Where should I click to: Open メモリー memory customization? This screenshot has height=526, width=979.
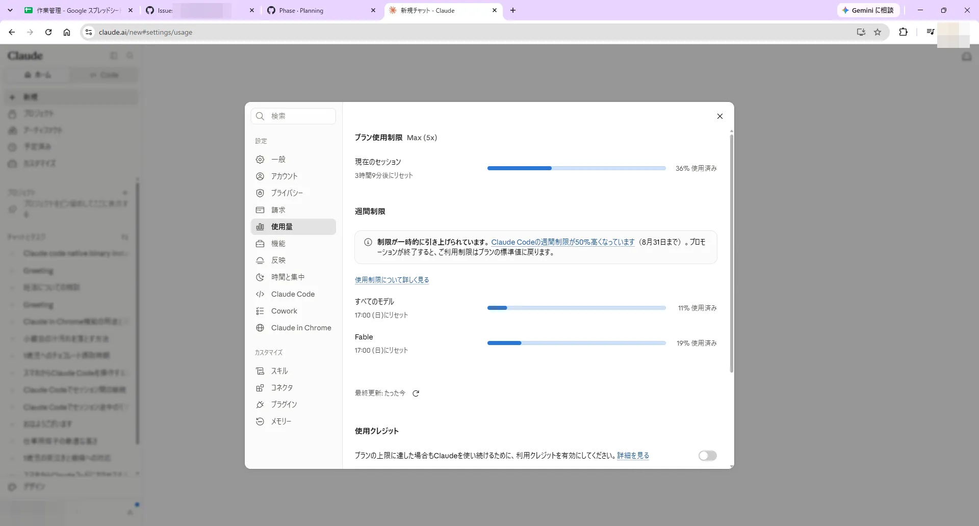(293, 422)
